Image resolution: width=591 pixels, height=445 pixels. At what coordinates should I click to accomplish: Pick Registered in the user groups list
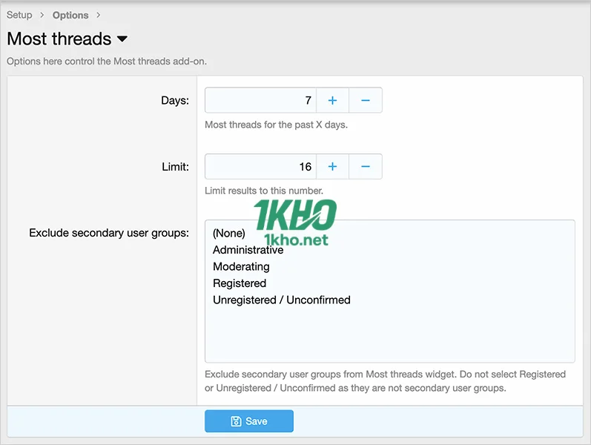click(240, 283)
